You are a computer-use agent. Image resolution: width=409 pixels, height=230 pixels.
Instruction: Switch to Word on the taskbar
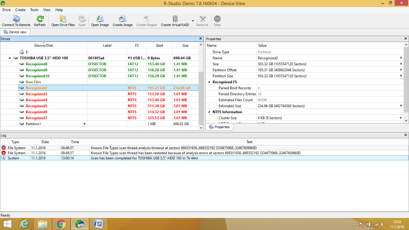tap(99, 224)
